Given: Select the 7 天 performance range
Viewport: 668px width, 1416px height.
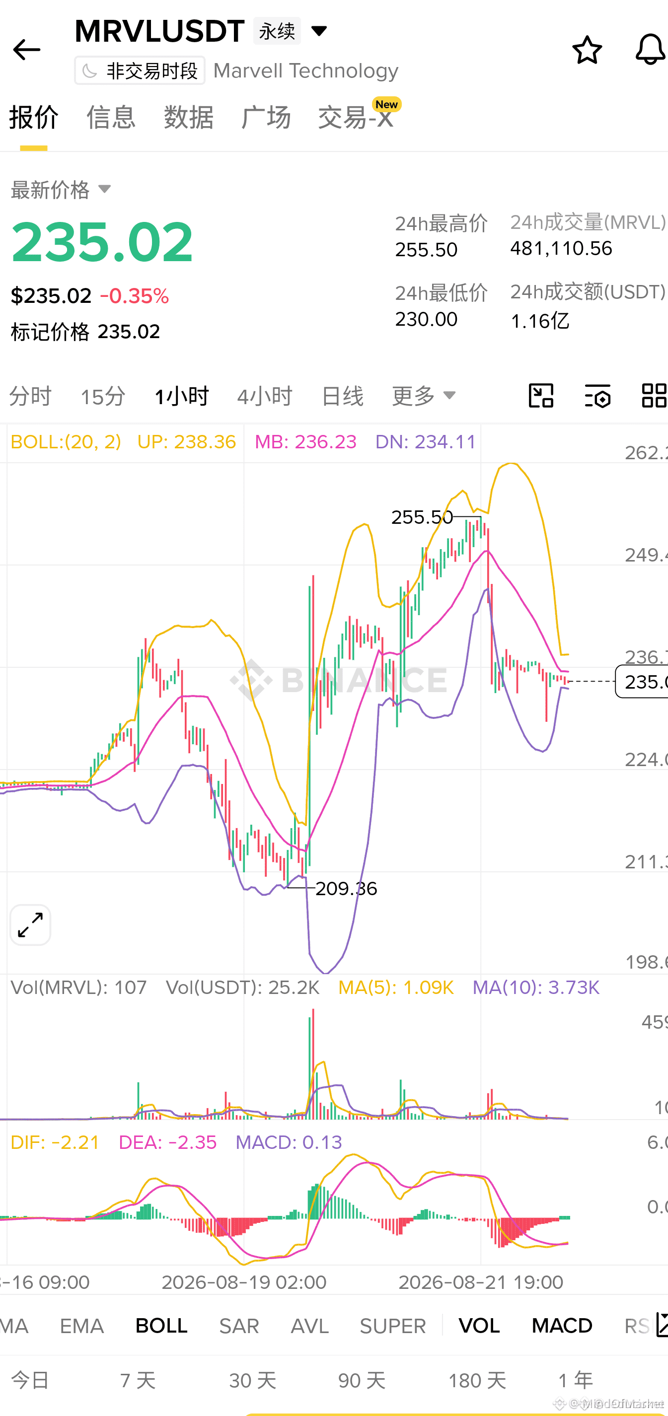Looking at the screenshot, I should click(138, 1380).
